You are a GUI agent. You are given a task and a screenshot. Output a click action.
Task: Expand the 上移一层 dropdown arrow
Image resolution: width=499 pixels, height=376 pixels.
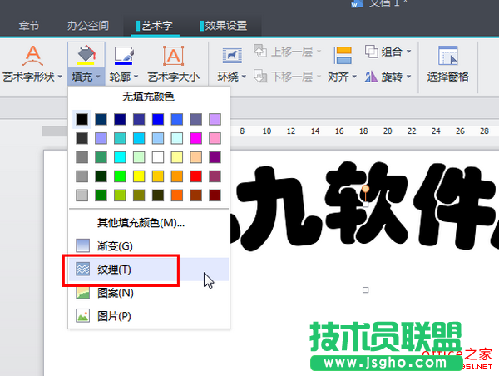(319, 52)
